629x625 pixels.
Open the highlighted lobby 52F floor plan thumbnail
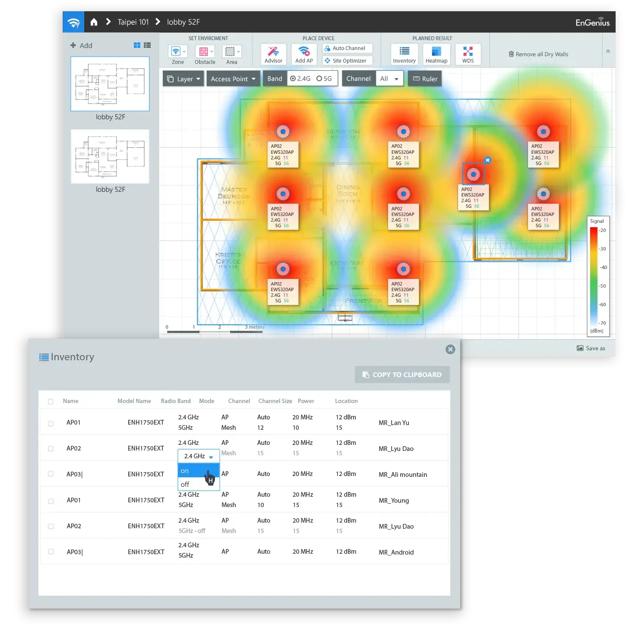pos(110,84)
